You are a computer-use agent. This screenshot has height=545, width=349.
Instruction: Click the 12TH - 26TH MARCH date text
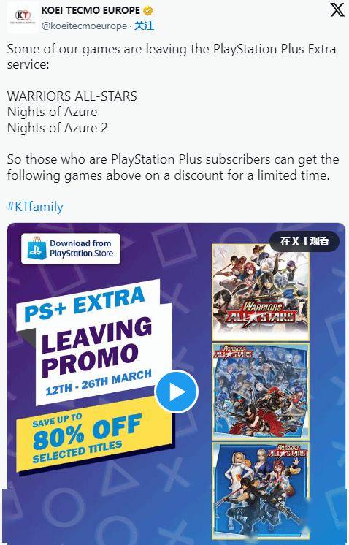[x=99, y=382]
